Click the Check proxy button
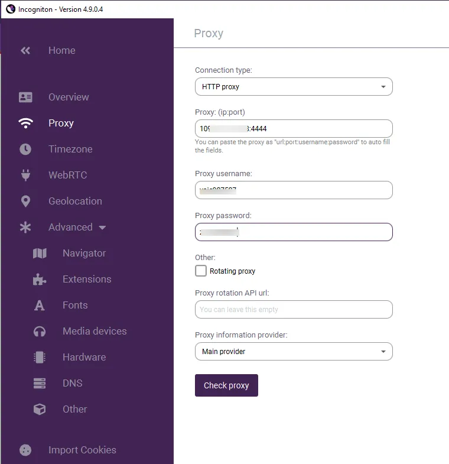449x464 pixels. click(x=226, y=385)
